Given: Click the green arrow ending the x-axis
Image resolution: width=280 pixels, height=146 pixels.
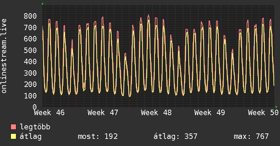Looking at the screenshot, I should pos(276,107).
